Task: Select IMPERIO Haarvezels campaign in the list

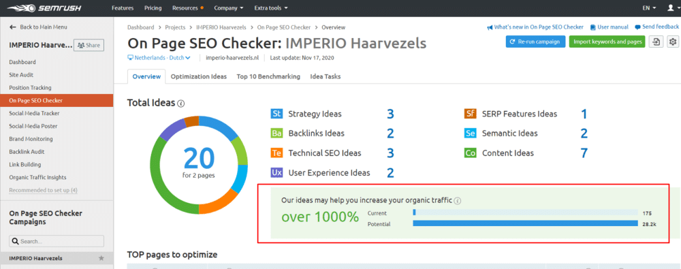Action: (57, 258)
